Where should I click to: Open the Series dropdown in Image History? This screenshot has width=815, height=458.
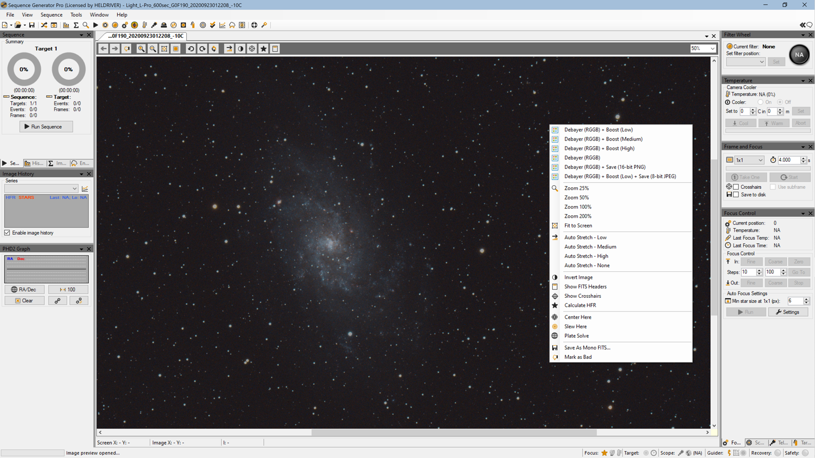[41, 188]
